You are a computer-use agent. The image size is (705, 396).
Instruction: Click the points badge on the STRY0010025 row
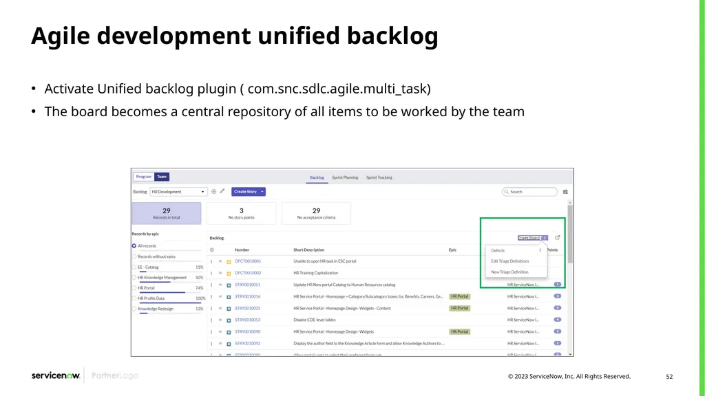click(x=558, y=308)
